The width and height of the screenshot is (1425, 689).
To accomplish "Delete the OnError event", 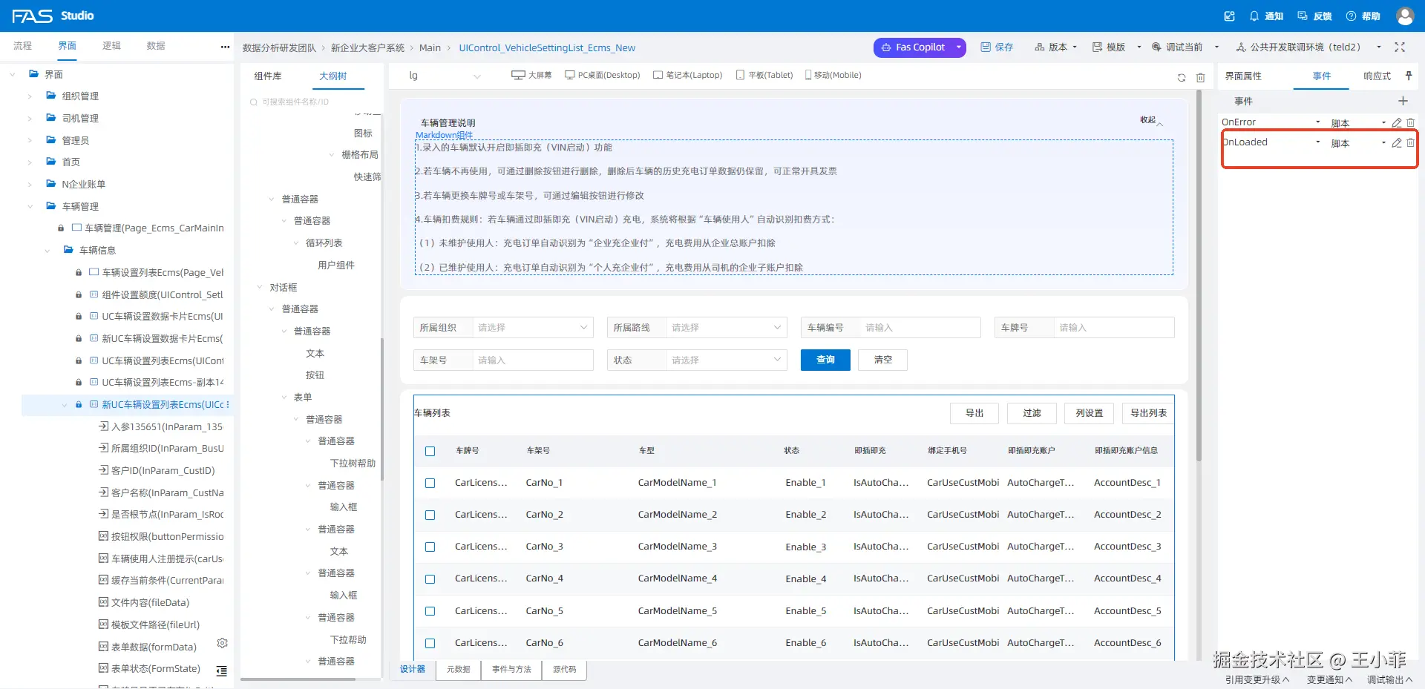I will click(x=1410, y=122).
